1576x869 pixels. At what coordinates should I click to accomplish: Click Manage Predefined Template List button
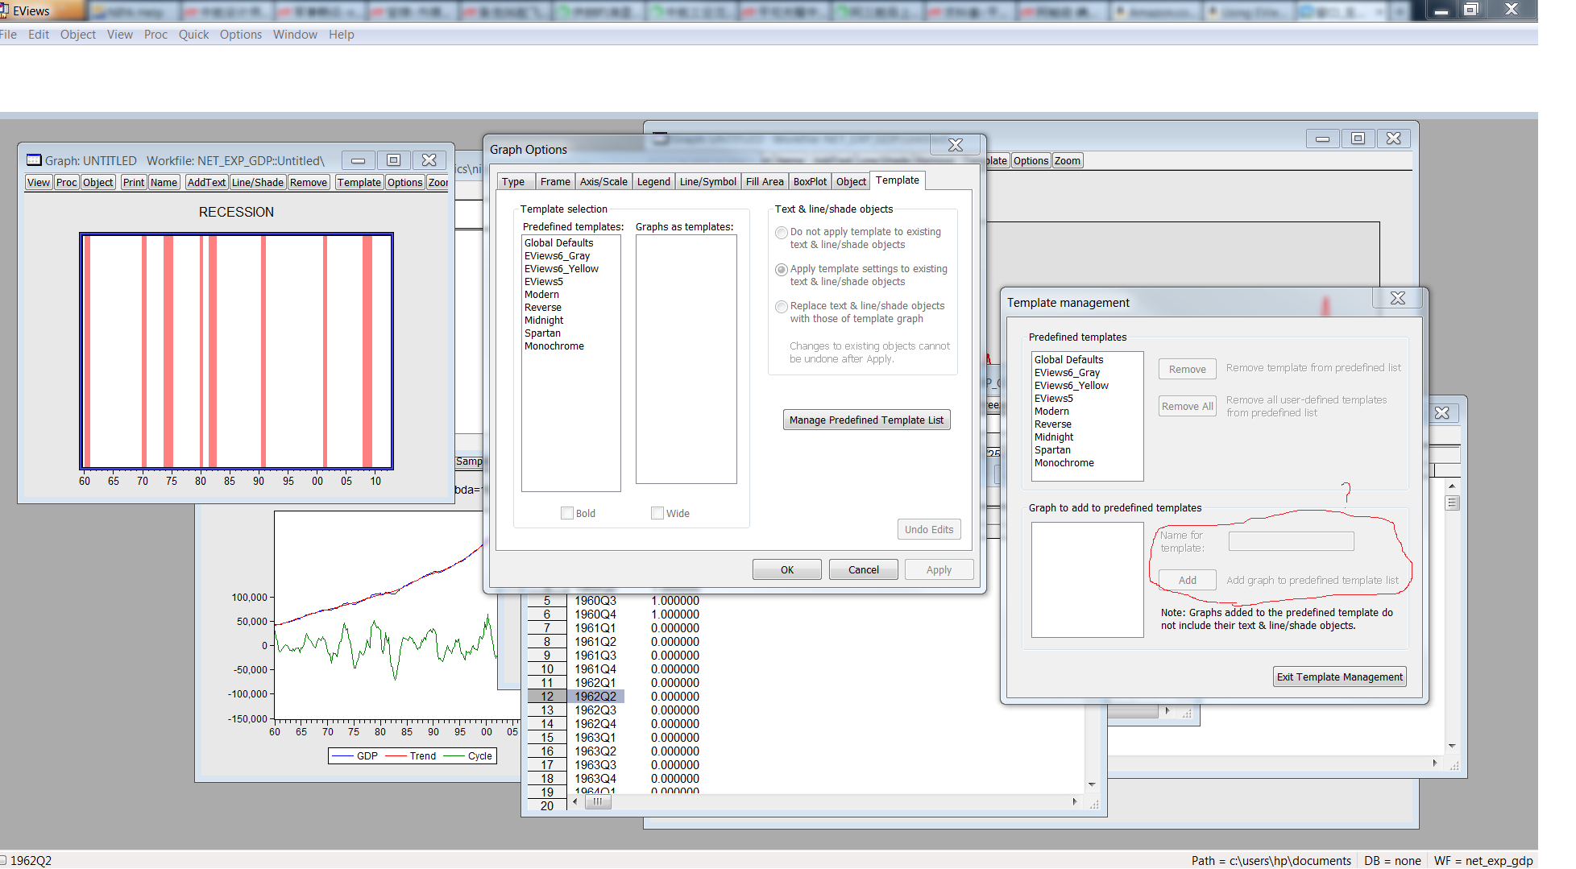point(866,420)
